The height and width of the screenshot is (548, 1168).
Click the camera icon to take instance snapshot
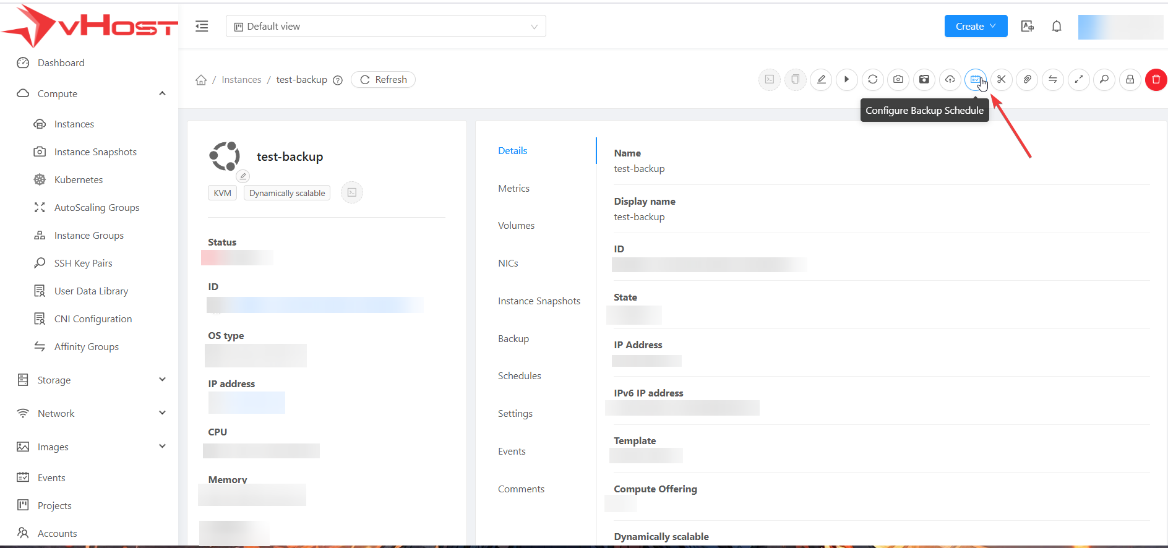pyautogui.click(x=898, y=80)
